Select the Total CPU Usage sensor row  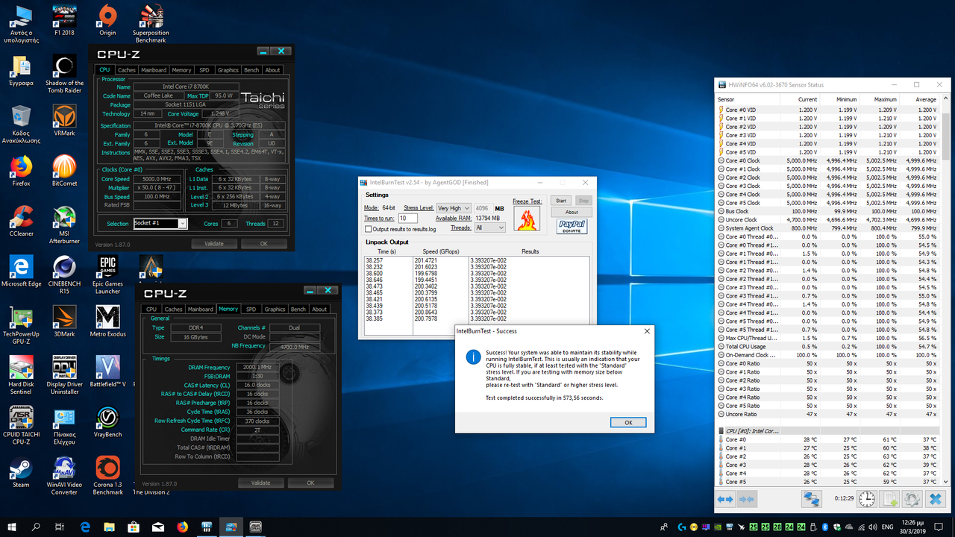click(x=828, y=346)
